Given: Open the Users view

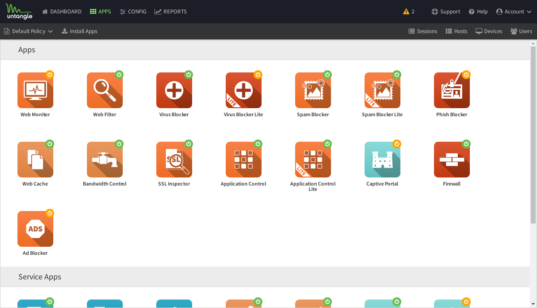Looking at the screenshot, I should point(521,31).
